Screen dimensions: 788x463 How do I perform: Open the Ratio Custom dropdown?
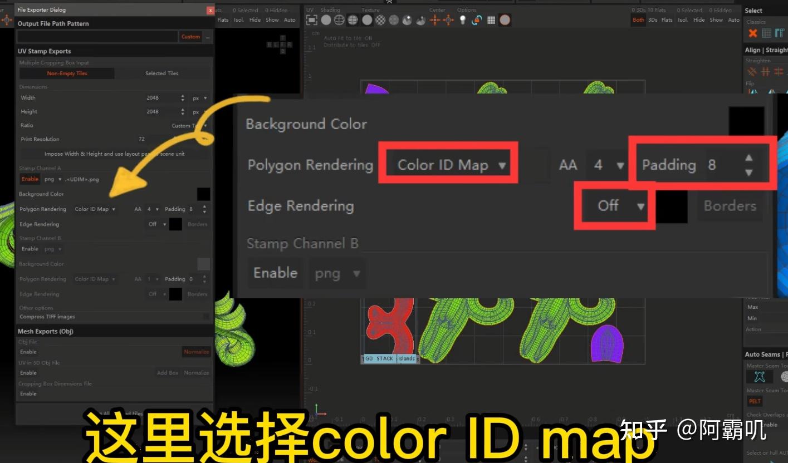[x=189, y=126]
